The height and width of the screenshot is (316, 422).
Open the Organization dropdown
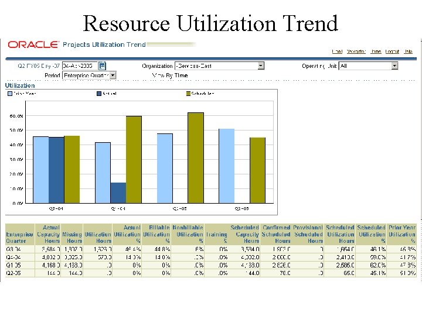219,66
